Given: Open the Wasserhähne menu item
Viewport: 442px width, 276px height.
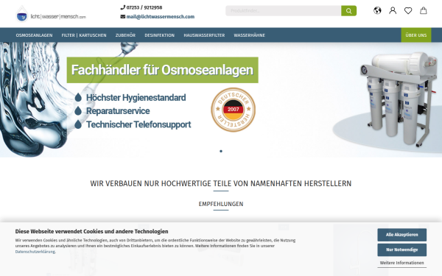Looking at the screenshot, I should pyautogui.click(x=249, y=35).
